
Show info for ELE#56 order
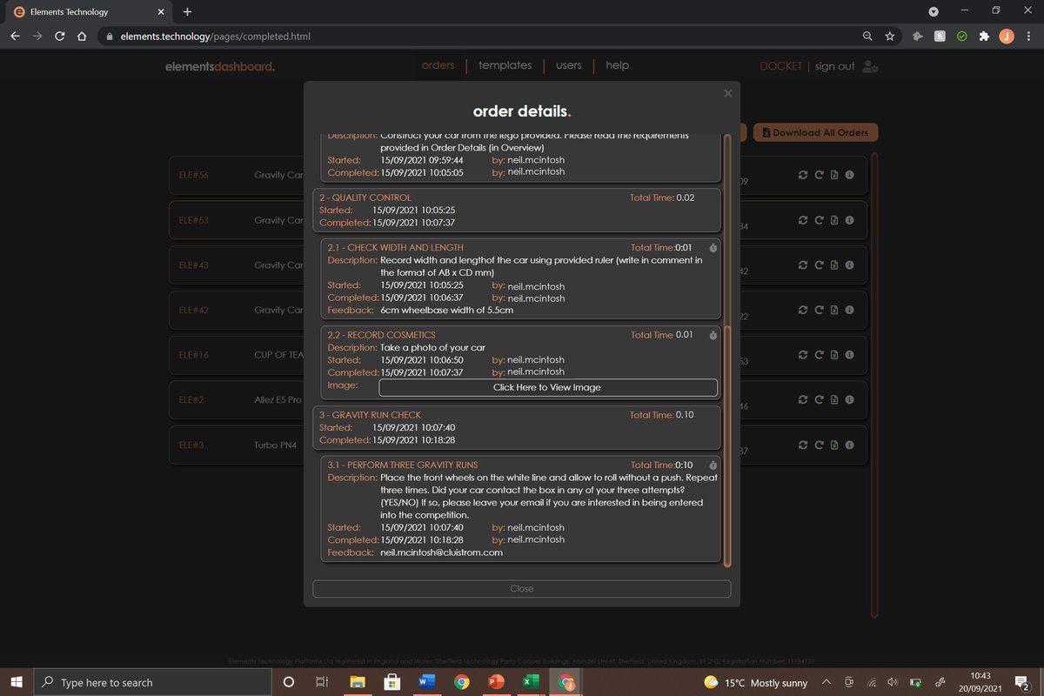(x=849, y=175)
